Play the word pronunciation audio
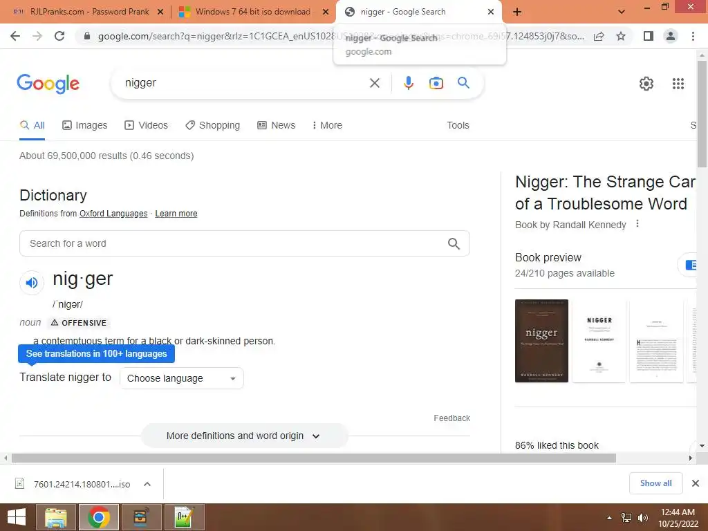Viewport: 708px width, 531px height. pos(32,283)
